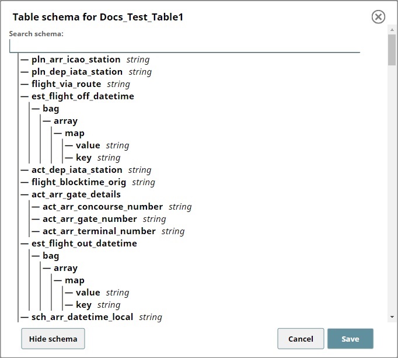Select pln_arr_icao_station field
Image resolution: width=398 pixels, height=358 pixels.
[76, 60]
